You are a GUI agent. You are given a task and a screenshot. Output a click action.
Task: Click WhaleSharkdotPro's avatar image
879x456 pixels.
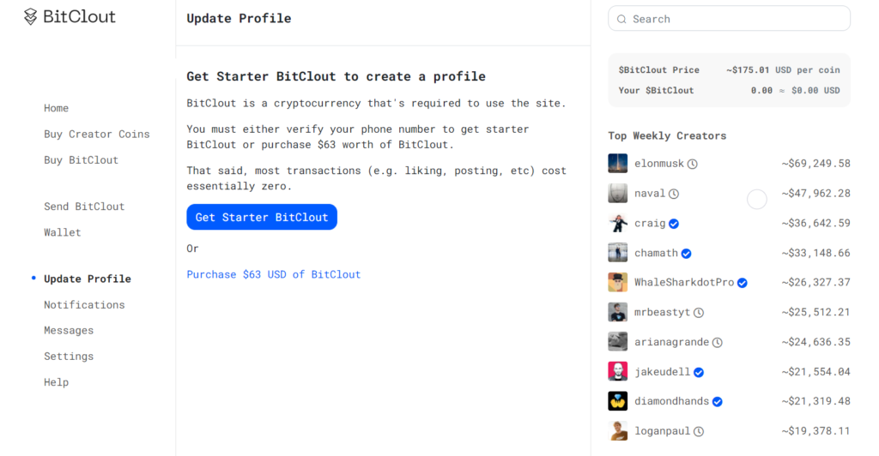coord(617,283)
